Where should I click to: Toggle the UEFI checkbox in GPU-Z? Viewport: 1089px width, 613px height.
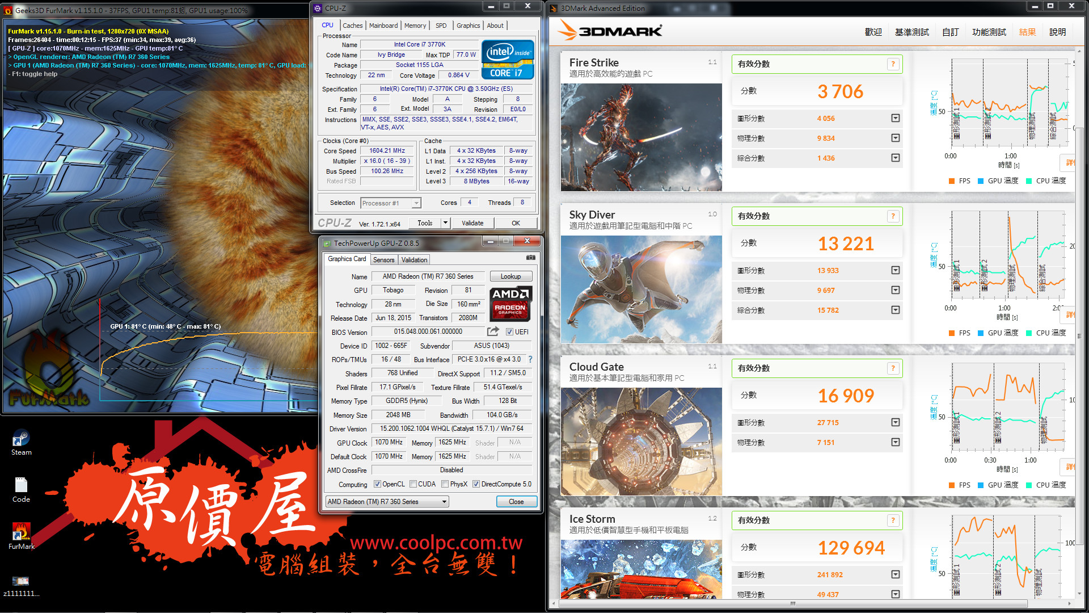coord(509,332)
